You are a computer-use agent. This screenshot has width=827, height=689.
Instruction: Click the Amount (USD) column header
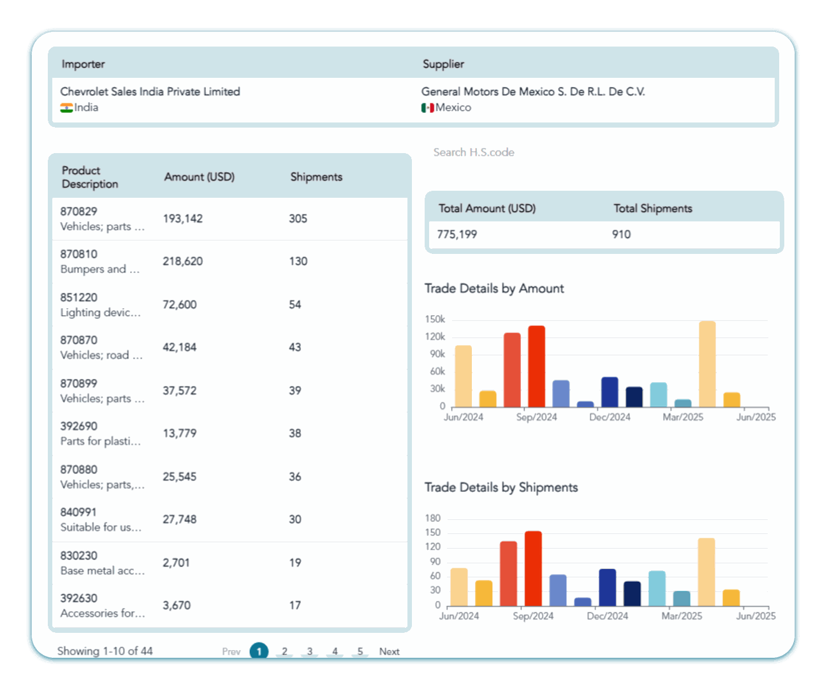(x=200, y=177)
